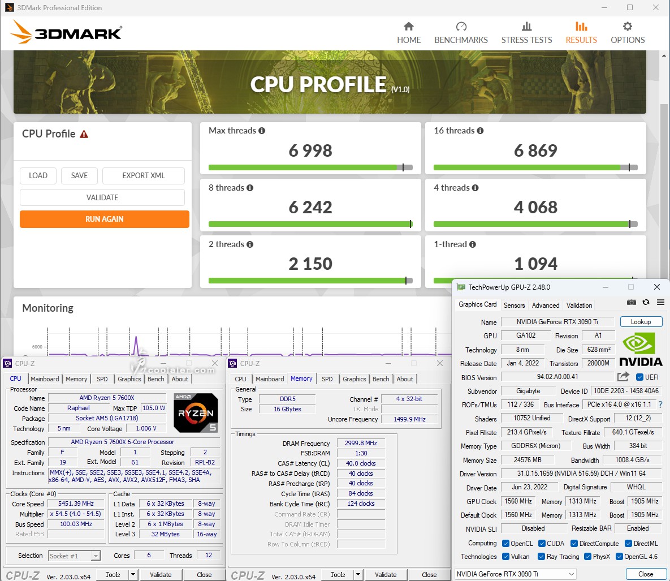Image resolution: width=670 pixels, height=581 pixels.
Task: Refresh GPU-Z data with refresh icon
Action: 646,302
